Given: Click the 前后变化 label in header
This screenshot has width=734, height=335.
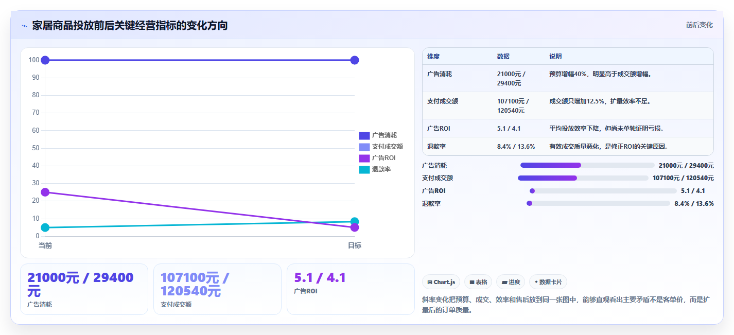Looking at the screenshot, I should coord(700,25).
